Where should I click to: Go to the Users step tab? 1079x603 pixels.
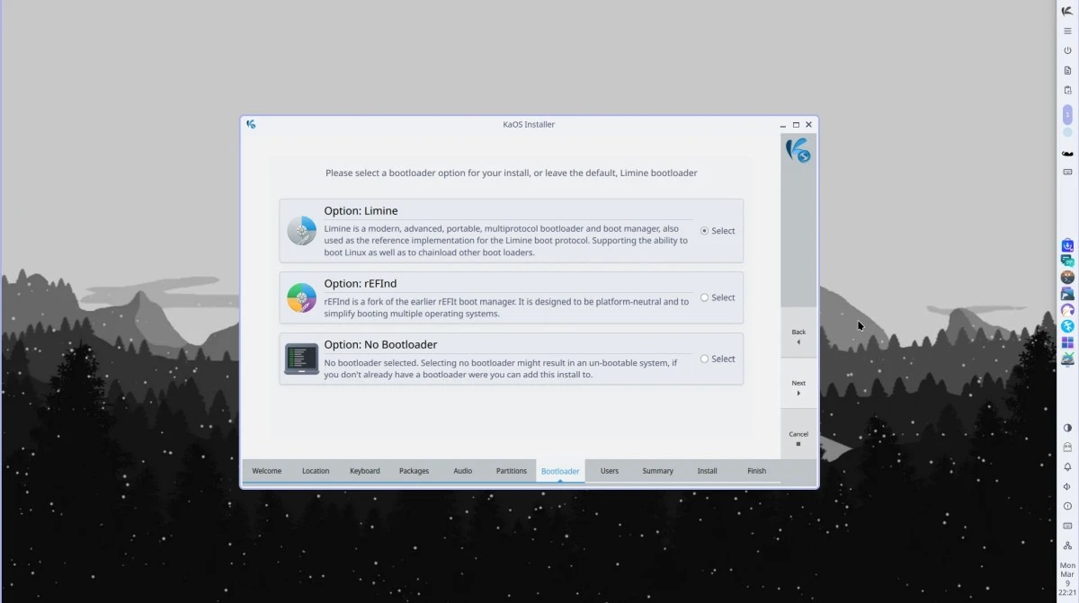(610, 471)
